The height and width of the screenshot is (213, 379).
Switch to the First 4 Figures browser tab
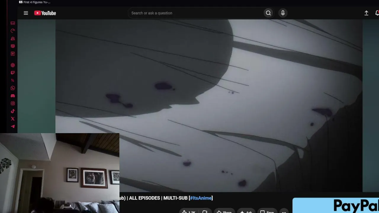[35, 2]
